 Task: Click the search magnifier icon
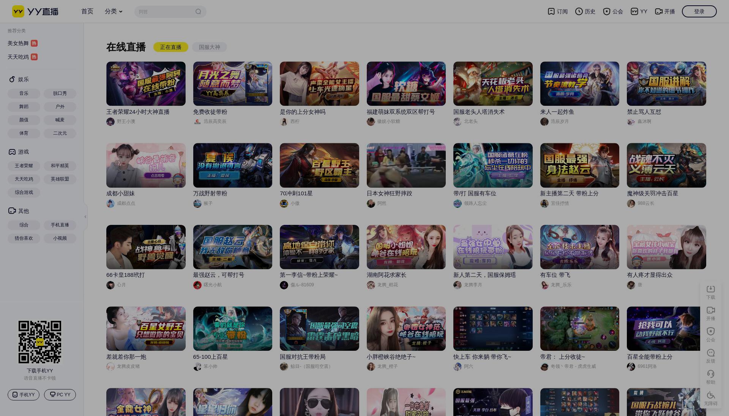coord(198,12)
